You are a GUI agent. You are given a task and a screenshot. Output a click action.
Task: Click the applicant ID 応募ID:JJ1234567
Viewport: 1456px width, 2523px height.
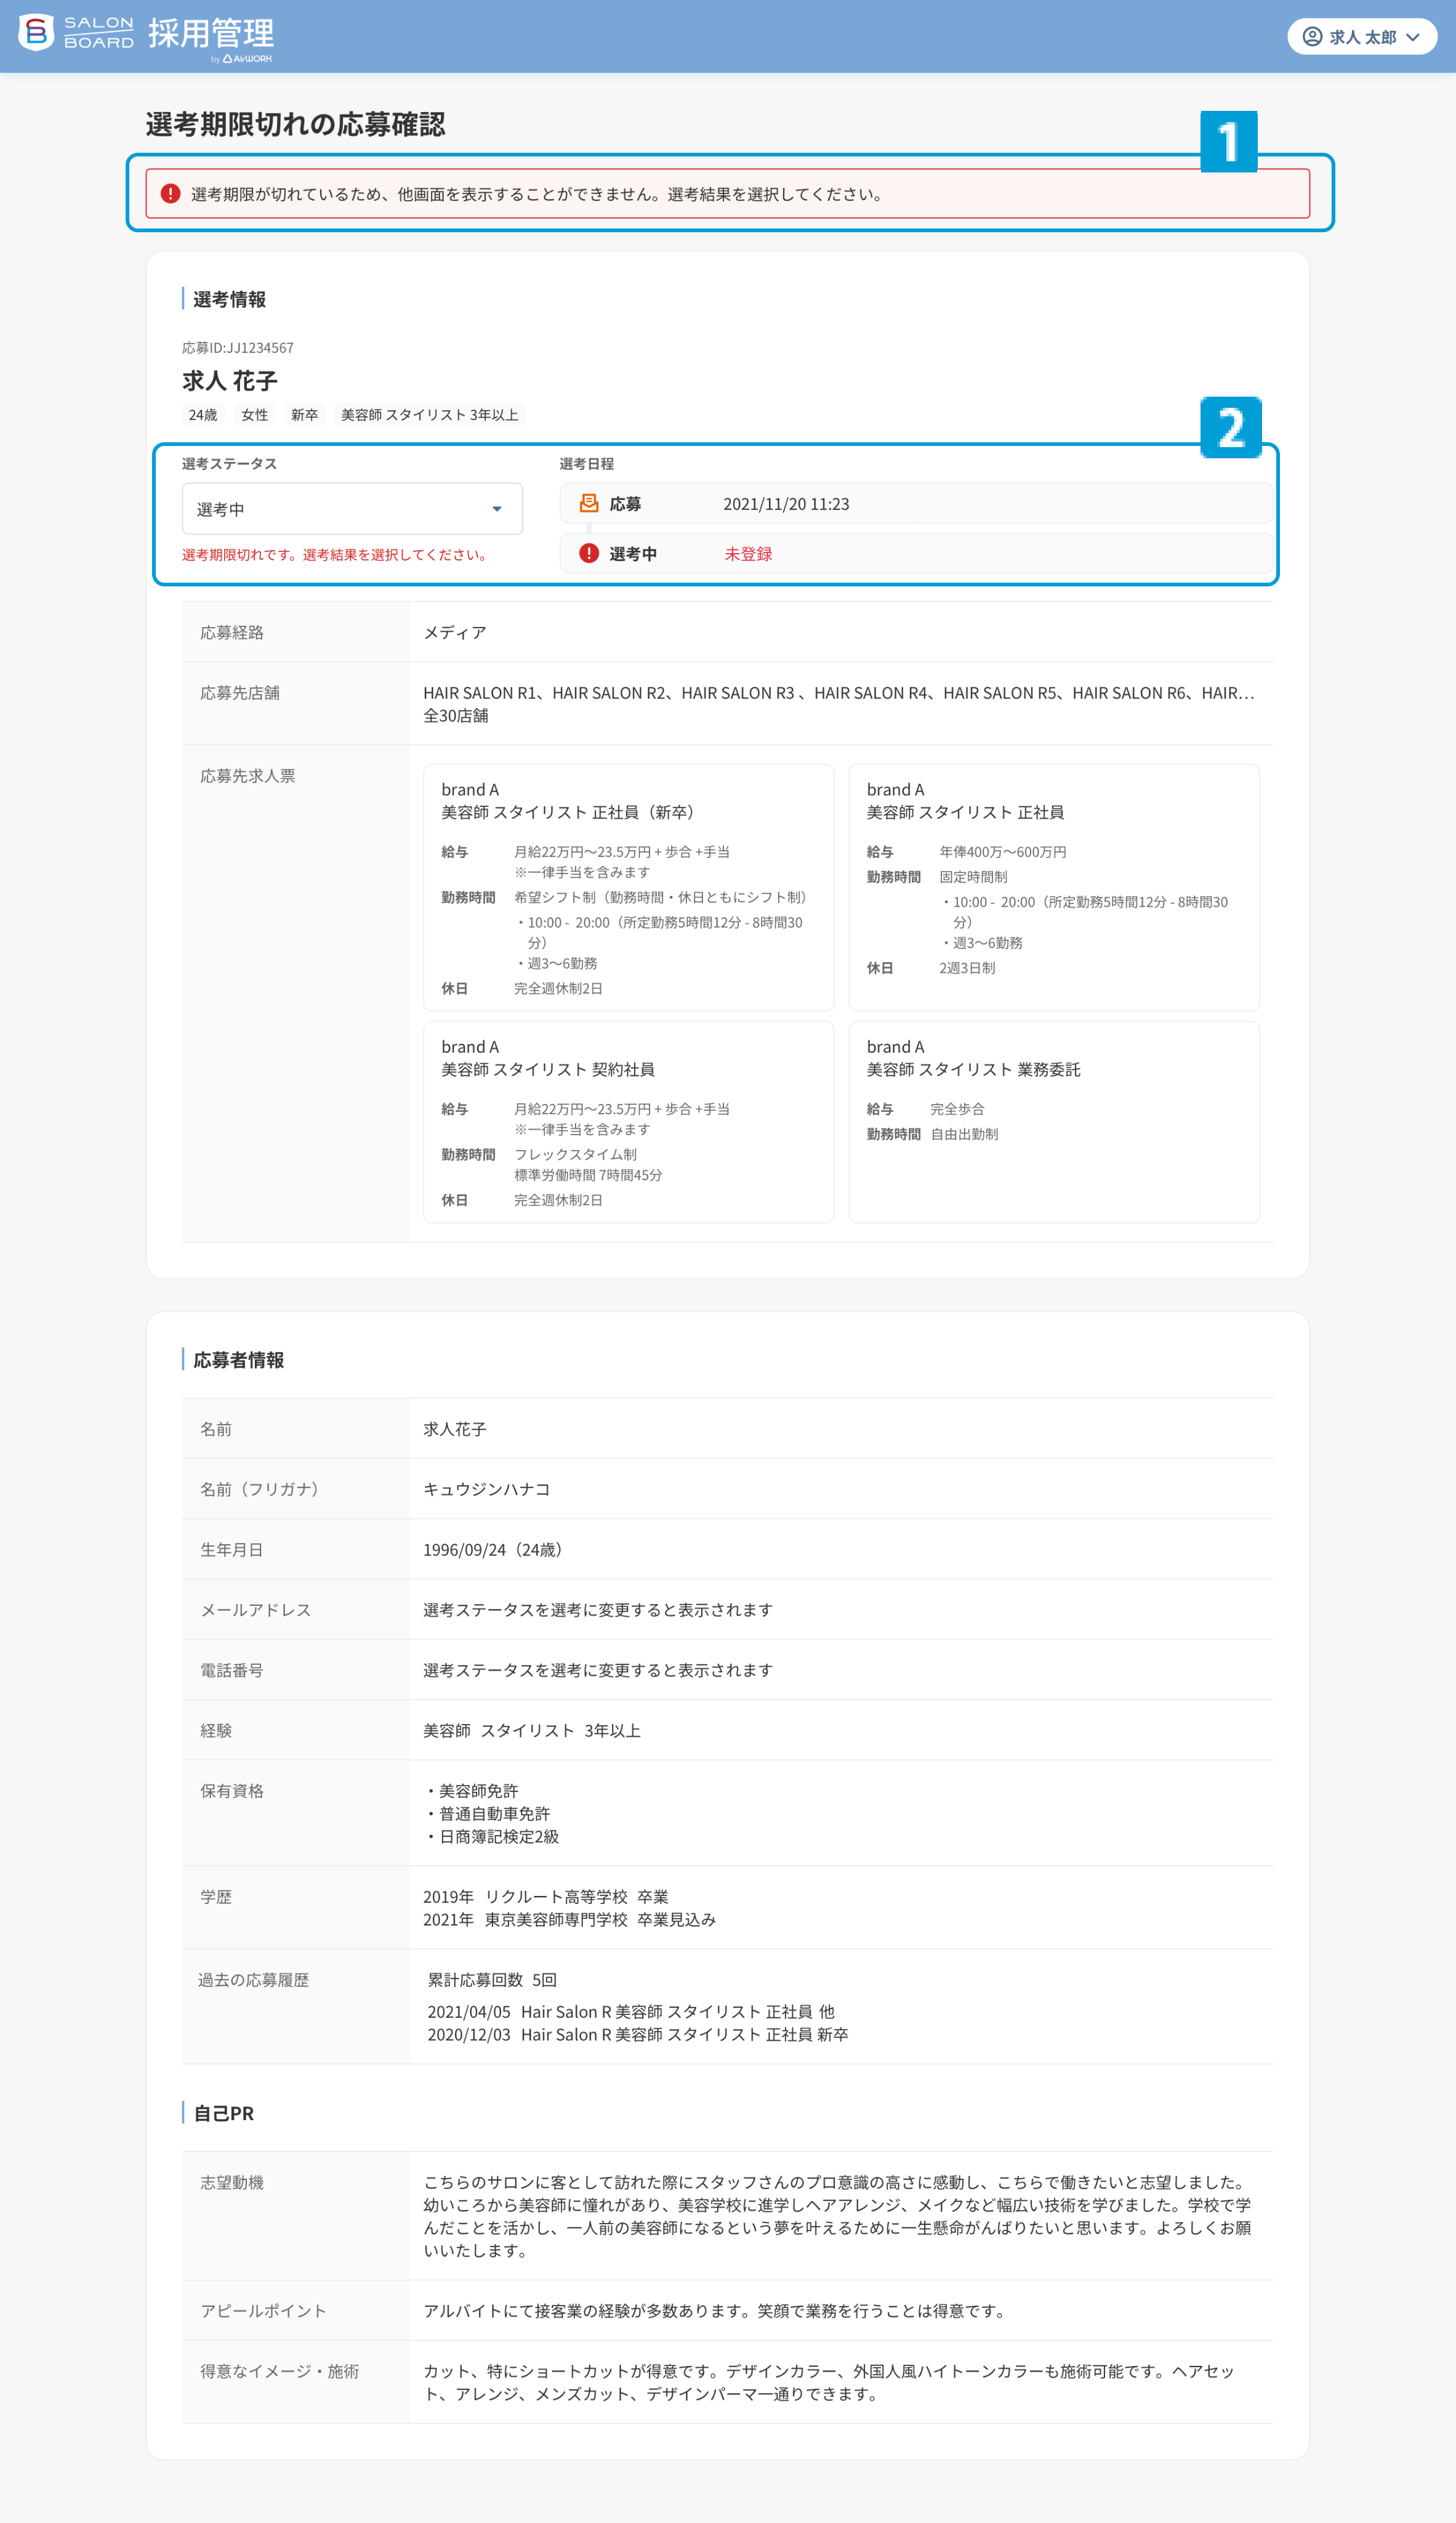tap(238, 348)
